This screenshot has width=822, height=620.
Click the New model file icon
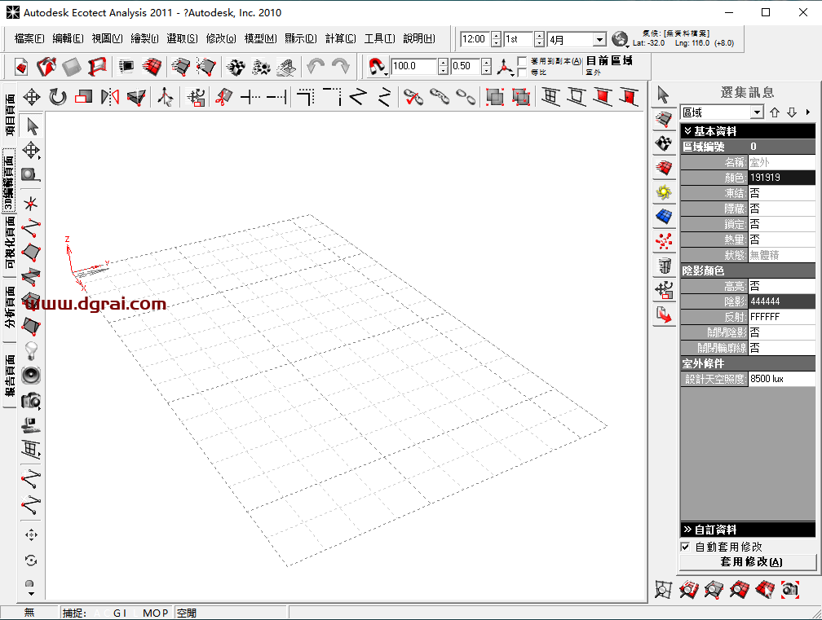coord(21,67)
